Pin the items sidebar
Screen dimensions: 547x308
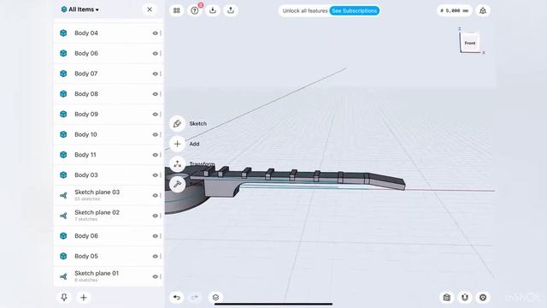tap(64, 298)
